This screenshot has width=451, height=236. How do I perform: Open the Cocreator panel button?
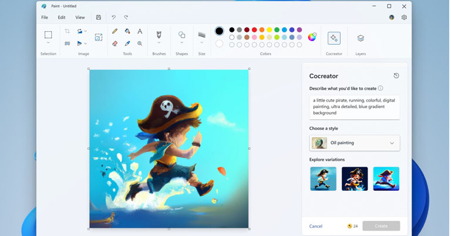coord(334,38)
